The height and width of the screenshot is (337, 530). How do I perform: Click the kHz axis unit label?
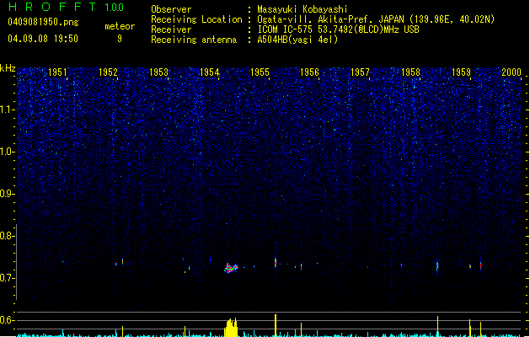(8, 68)
